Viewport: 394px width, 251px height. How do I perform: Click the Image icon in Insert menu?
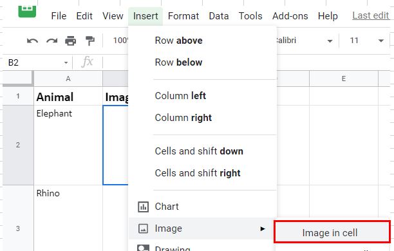pyautogui.click(x=143, y=228)
